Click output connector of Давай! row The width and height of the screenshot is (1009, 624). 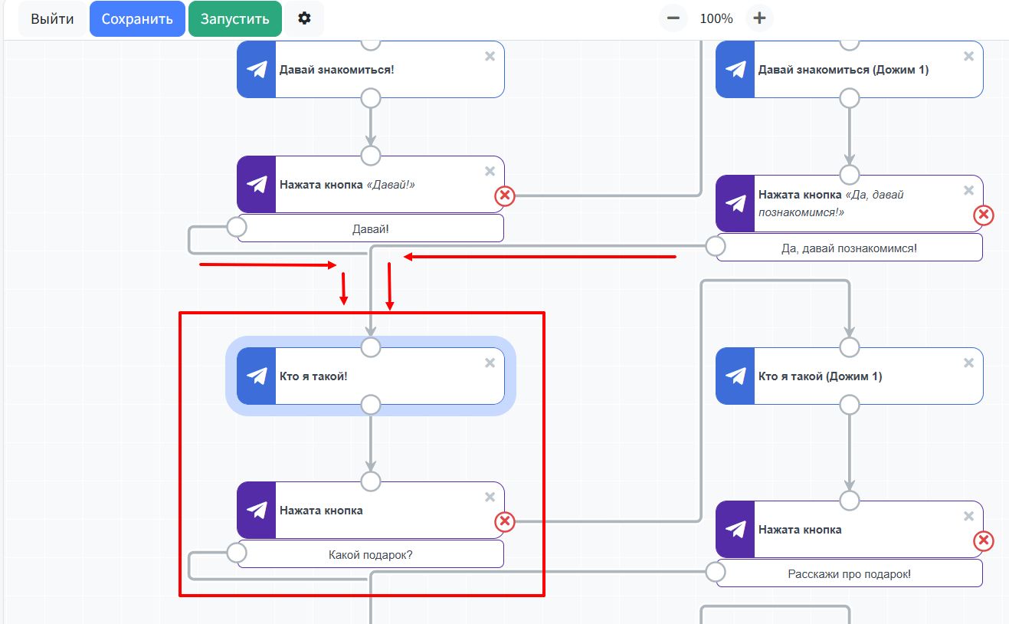click(x=237, y=227)
